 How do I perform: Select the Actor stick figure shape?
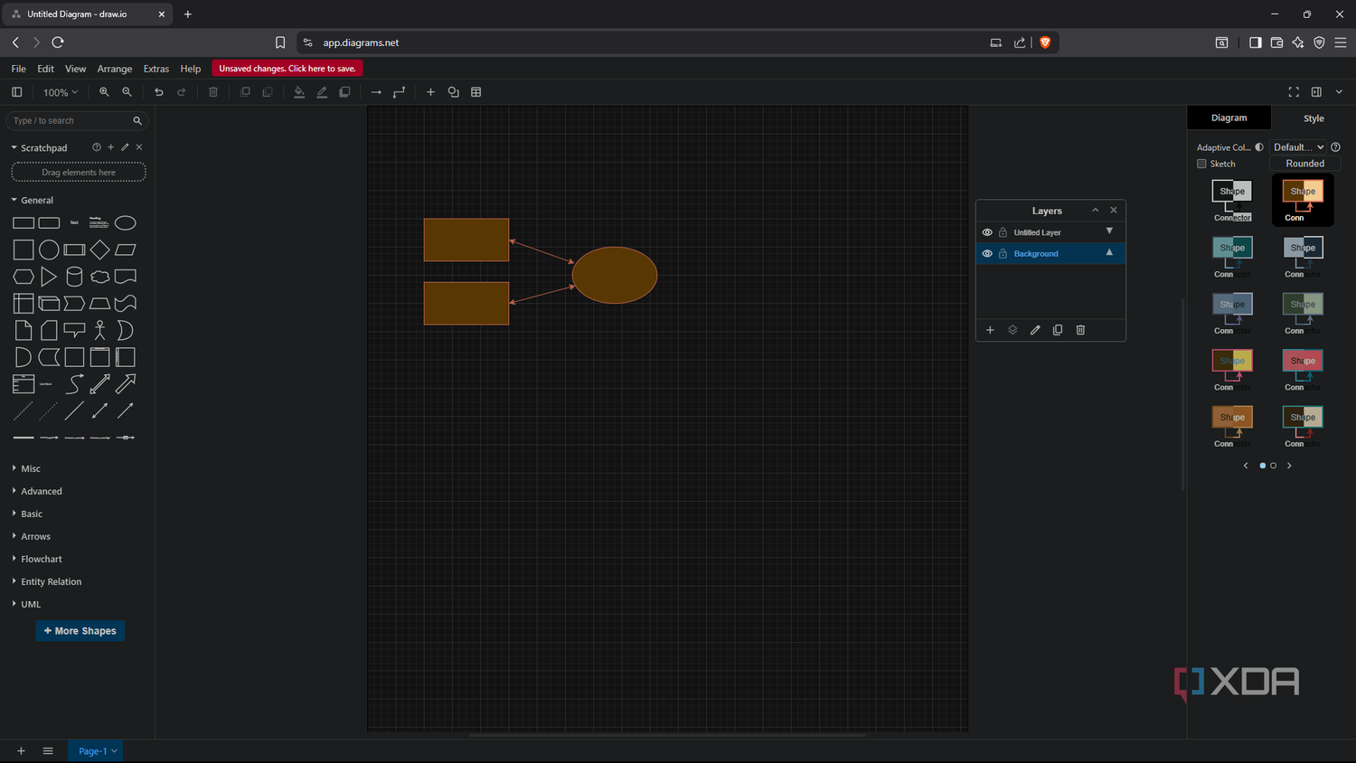(99, 330)
